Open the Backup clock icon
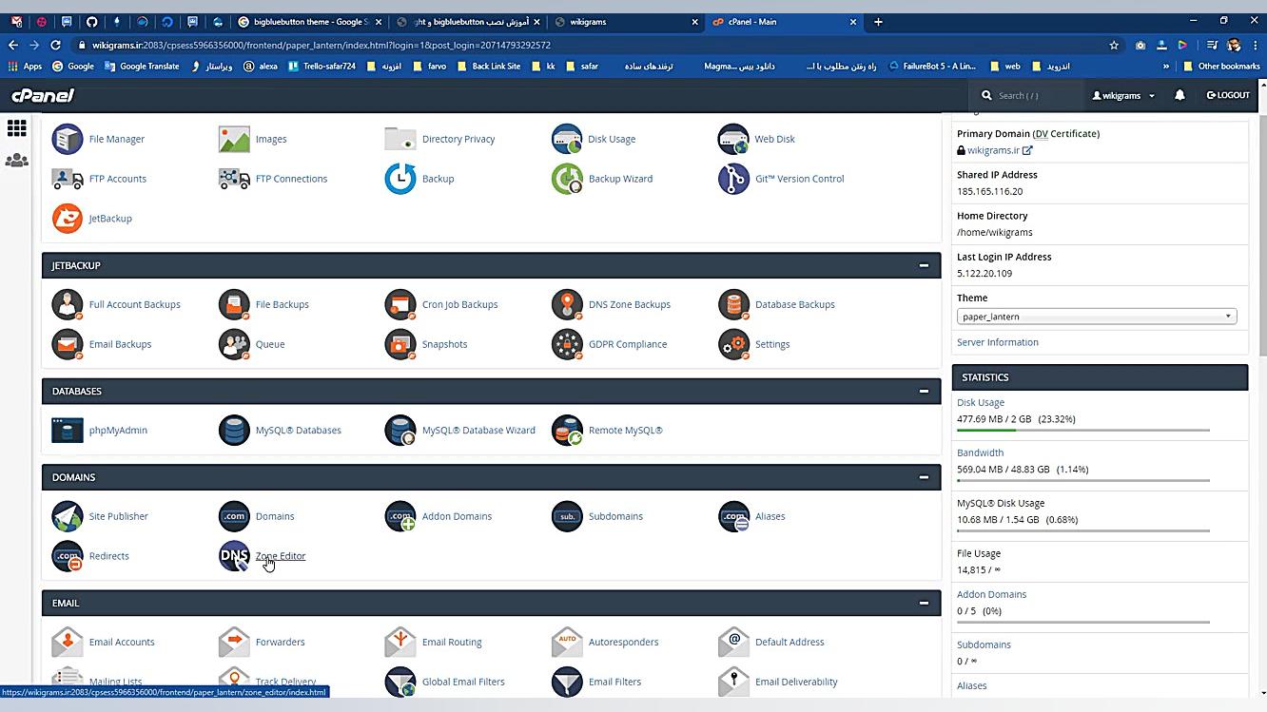Image resolution: width=1267 pixels, height=712 pixels. point(400,179)
